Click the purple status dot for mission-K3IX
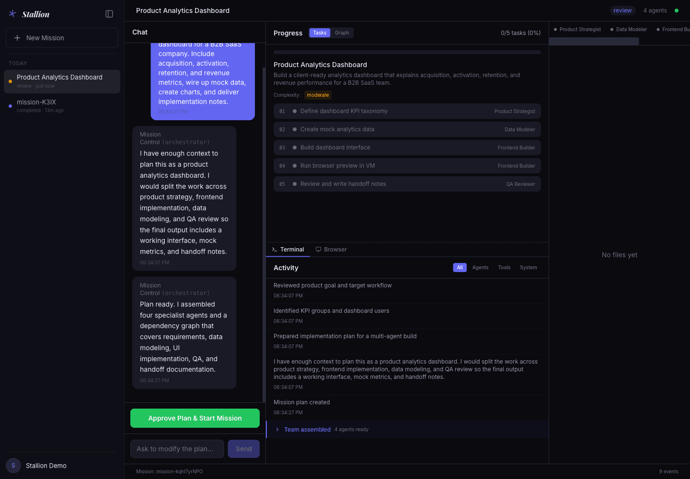The image size is (690, 479). coord(11,106)
